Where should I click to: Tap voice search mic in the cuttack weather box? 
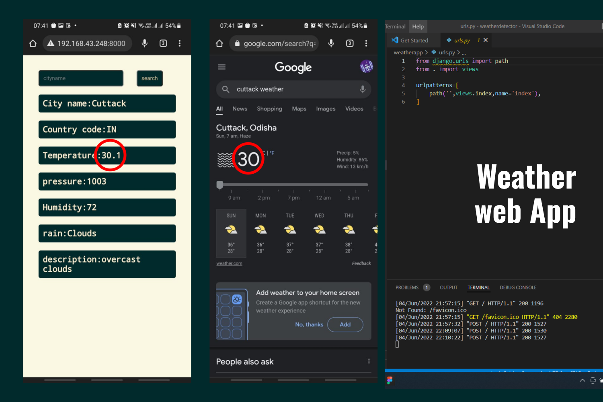point(362,89)
